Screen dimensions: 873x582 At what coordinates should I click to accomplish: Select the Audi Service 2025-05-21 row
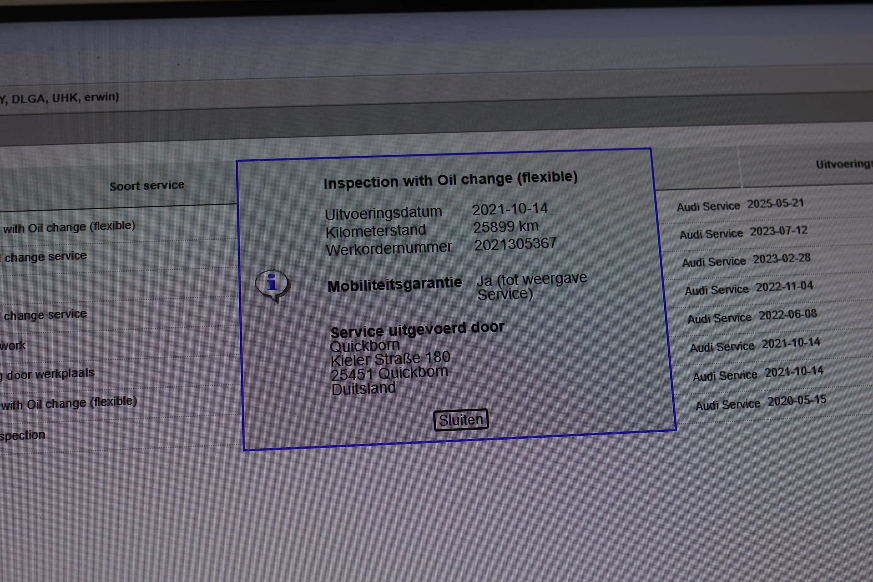740,205
